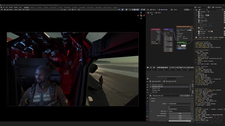This screenshot has width=225, height=126.
Task: Switch to the Shading workspace tab
Action: click(x=60, y=7)
